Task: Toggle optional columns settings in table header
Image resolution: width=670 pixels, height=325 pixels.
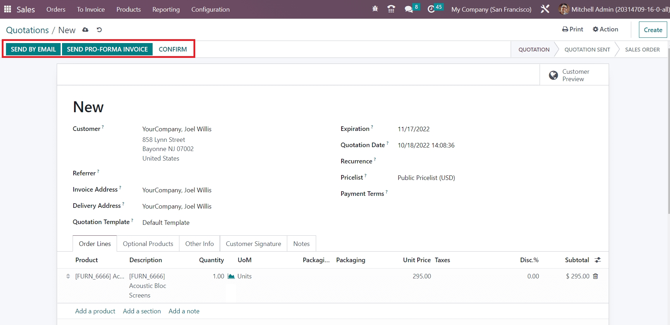Action: pyautogui.click(x=598, y=260)
